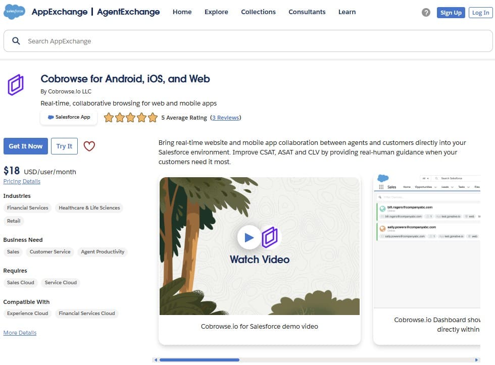
Task: Click the horizontal carousel scrollbar thumb
Action: coord(199,360)
